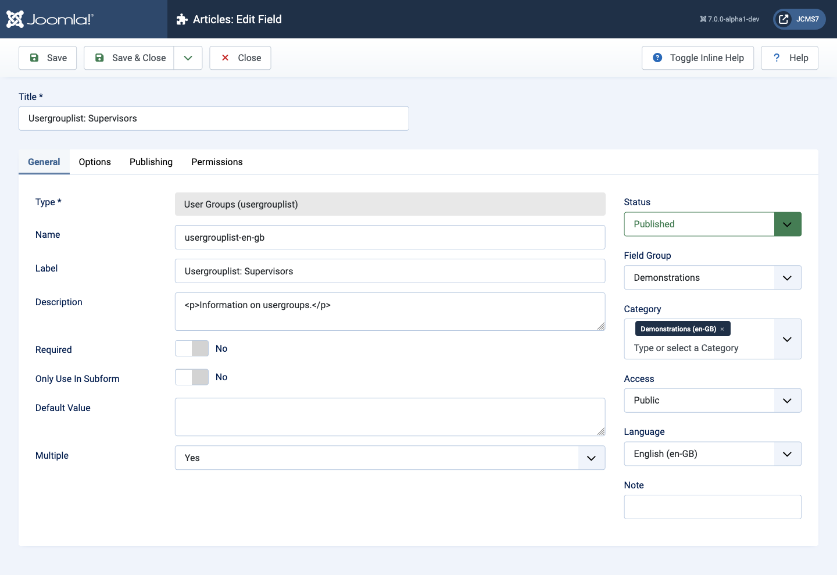Open Language dropdown showing English (en-GB)

(713, 454)
